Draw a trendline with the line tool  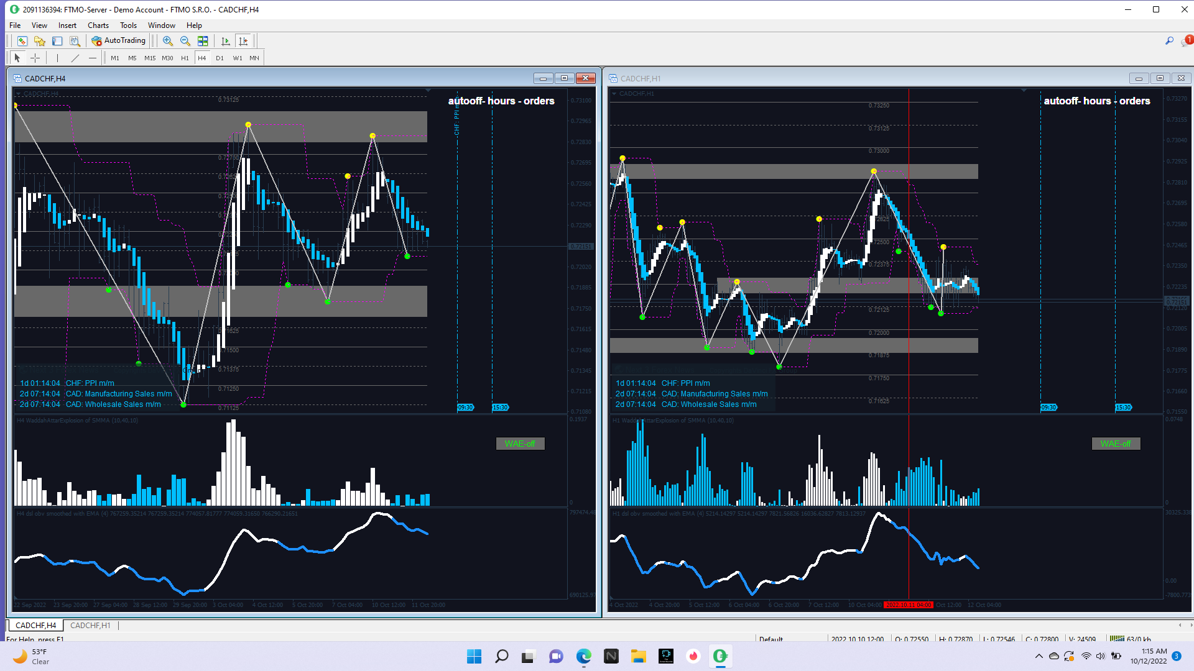click(75, 58)
